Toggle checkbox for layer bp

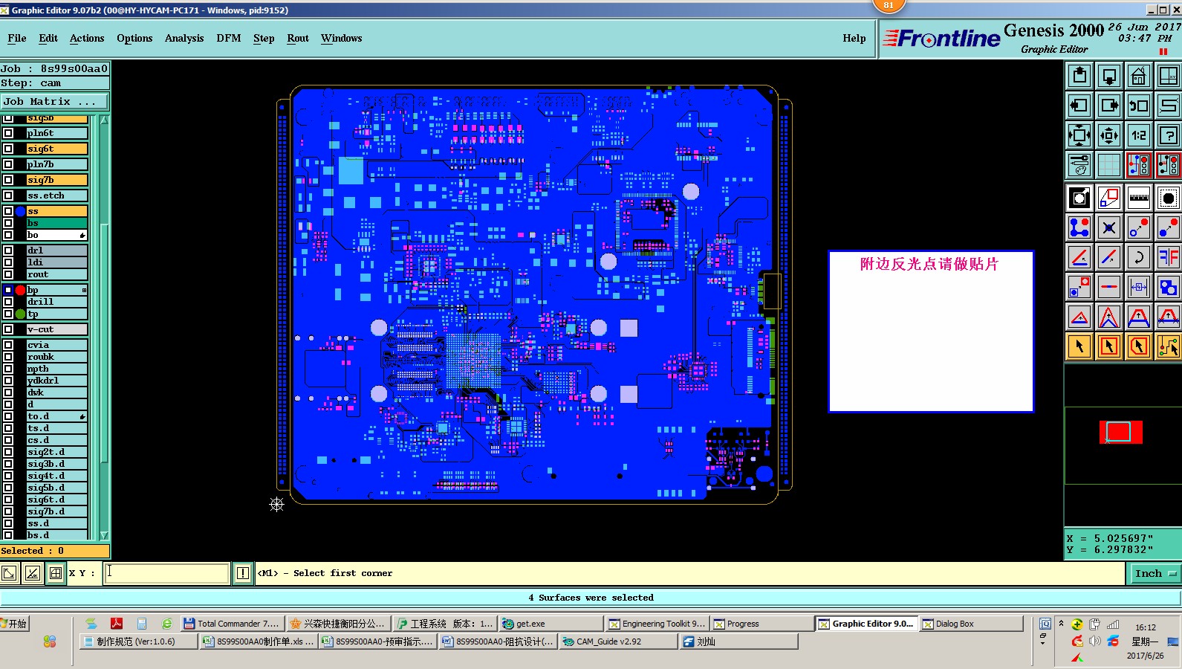8,290
